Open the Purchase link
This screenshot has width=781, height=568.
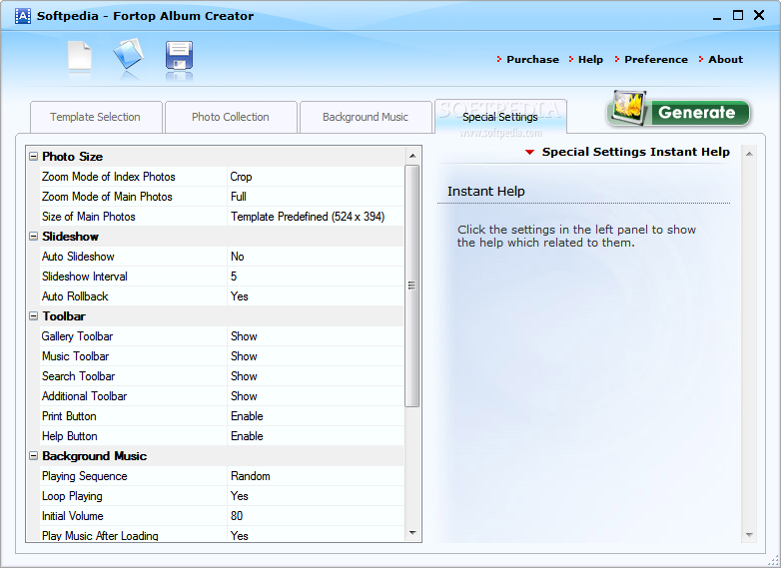click(532, 59)
